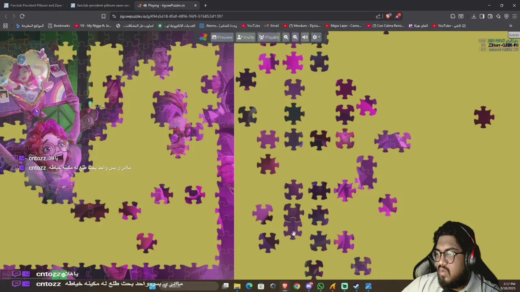Open the Brave VPN shield icon
Viewport: 520px width, 292px height.
point(506,16)
